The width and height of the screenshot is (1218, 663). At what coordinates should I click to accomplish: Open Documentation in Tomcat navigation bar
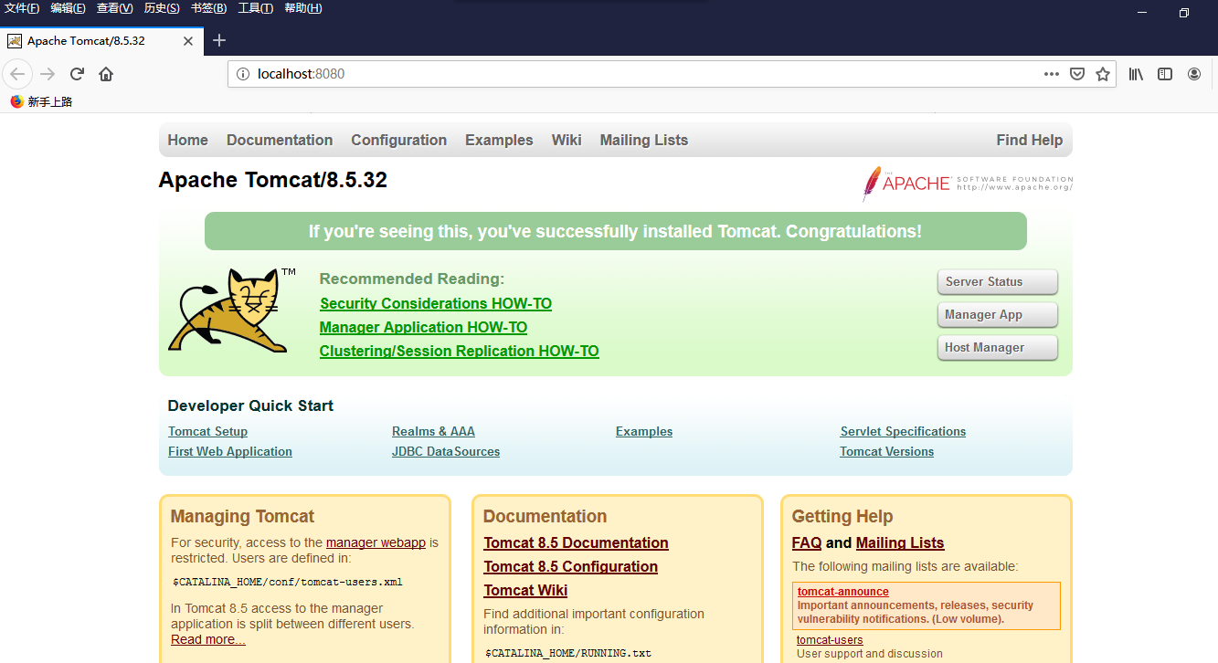coord(280,140)
